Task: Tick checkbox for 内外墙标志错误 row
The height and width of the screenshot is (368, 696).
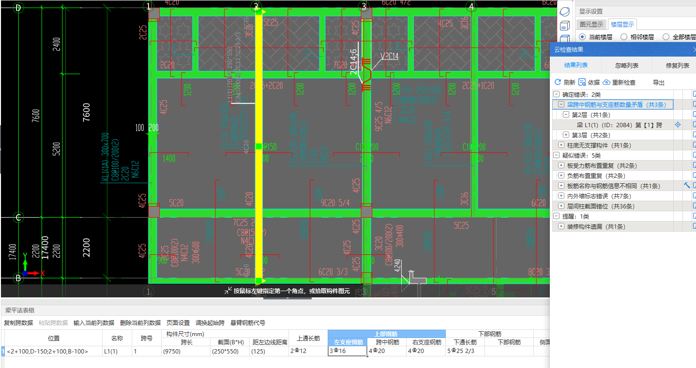Action: [x=694, y=196]
